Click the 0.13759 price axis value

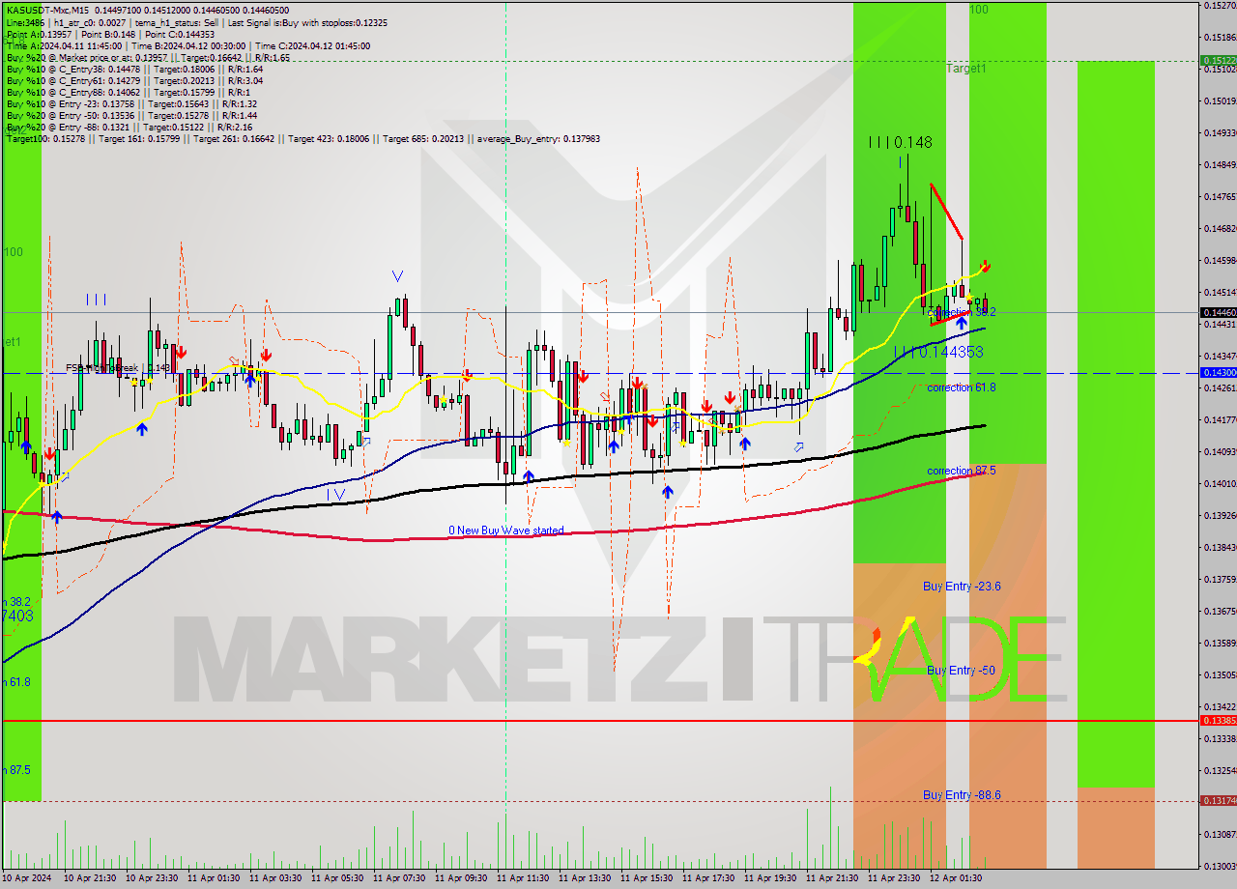tap(1220, 579)
